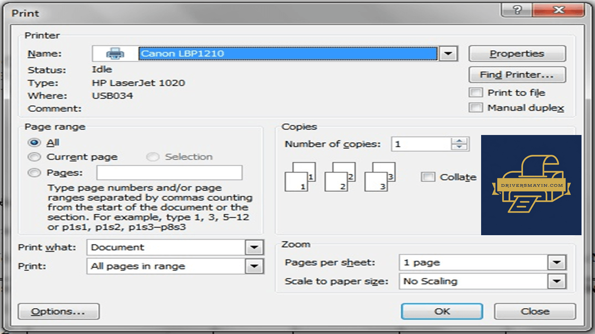The width and height of the screenshot is (595, 334).
Task: Click the title bar X close icon
Action: pyautogui.click(x=559, y=9)
